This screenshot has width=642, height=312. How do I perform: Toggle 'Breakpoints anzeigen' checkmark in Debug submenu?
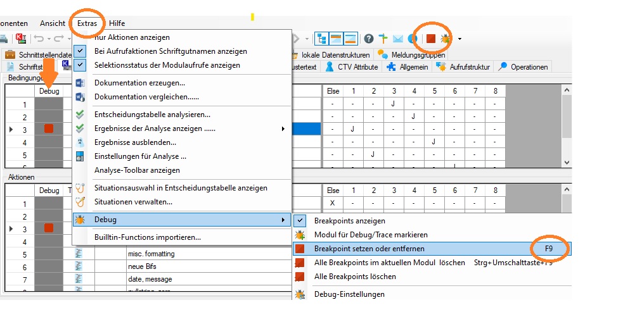click(x=301, y=221)
